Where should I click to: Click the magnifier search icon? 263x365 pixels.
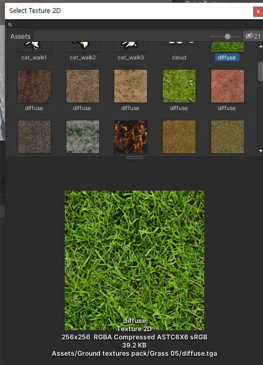10,25
